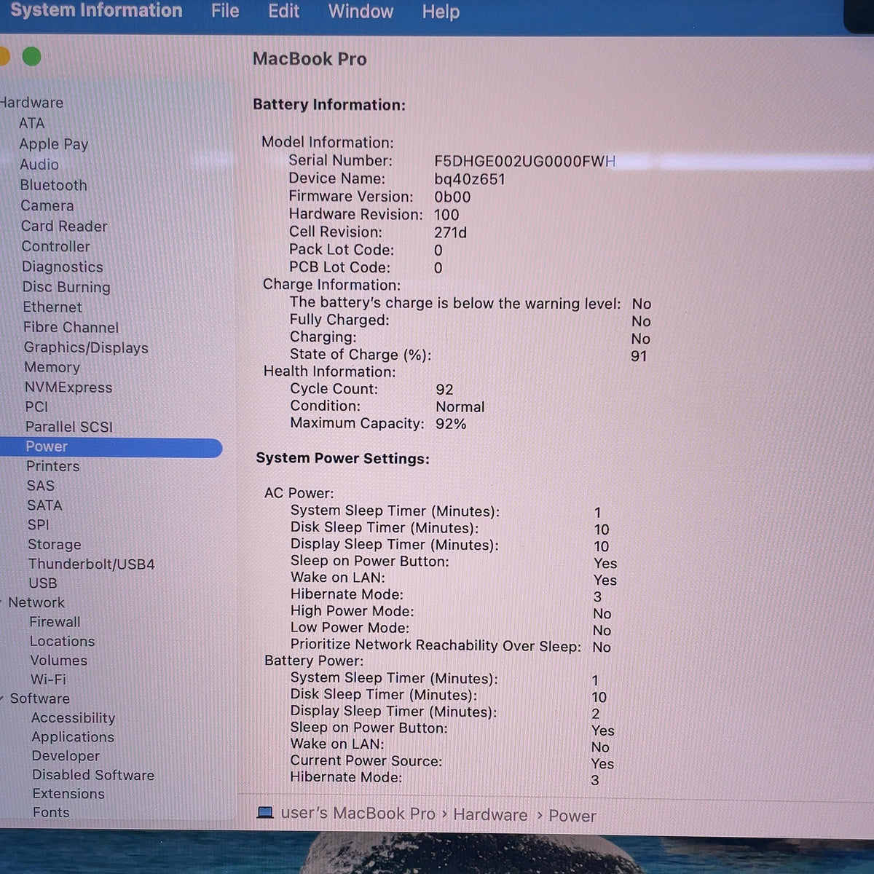
Task: Select Wi-Fi in the sidebar
Action: 48,679
